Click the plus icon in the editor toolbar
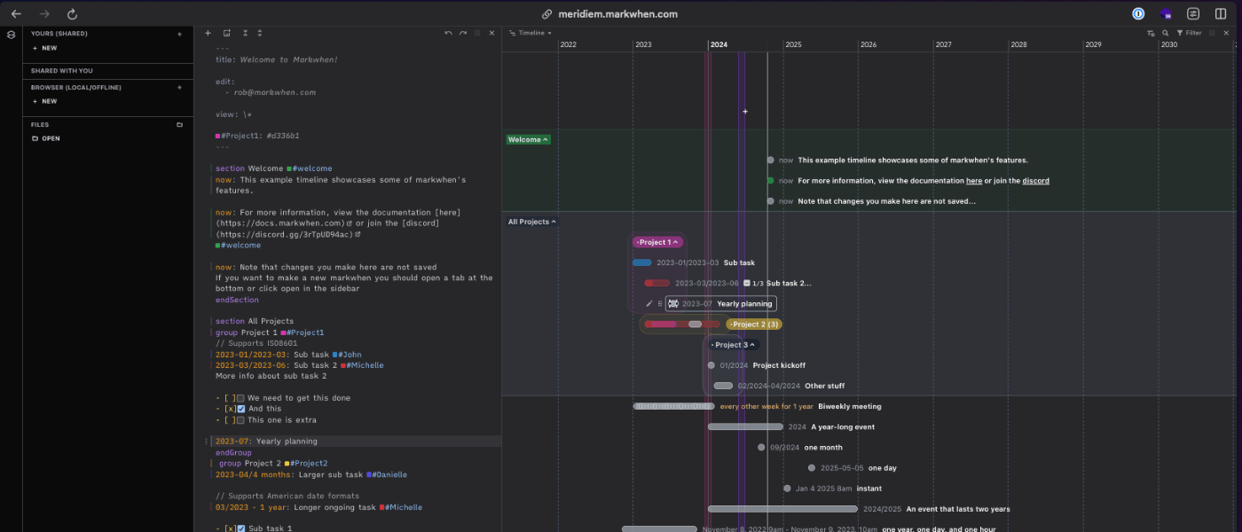 (208, 33)
